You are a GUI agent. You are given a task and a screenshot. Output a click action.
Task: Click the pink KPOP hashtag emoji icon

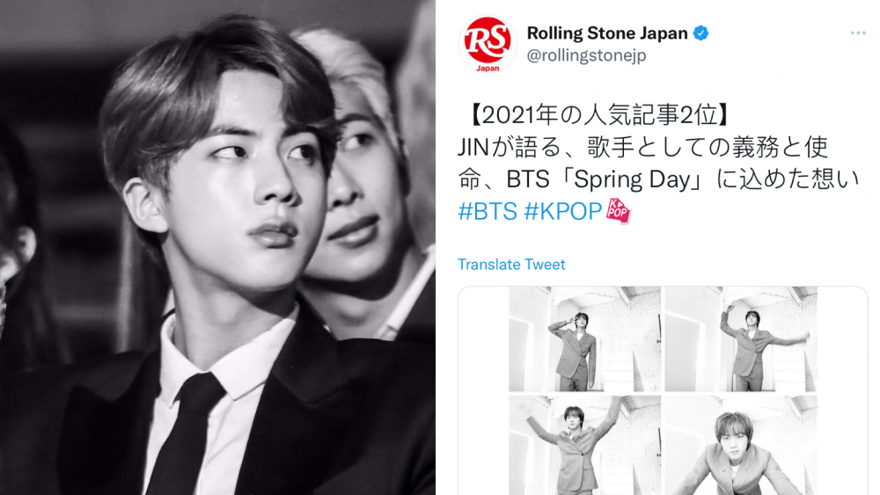pyautogui.click(x=618, y=211)
